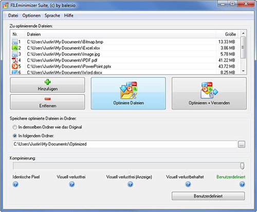Select 'In folgendem Ordner' radio option
257x212 pixels.
(x=33, y=136)
